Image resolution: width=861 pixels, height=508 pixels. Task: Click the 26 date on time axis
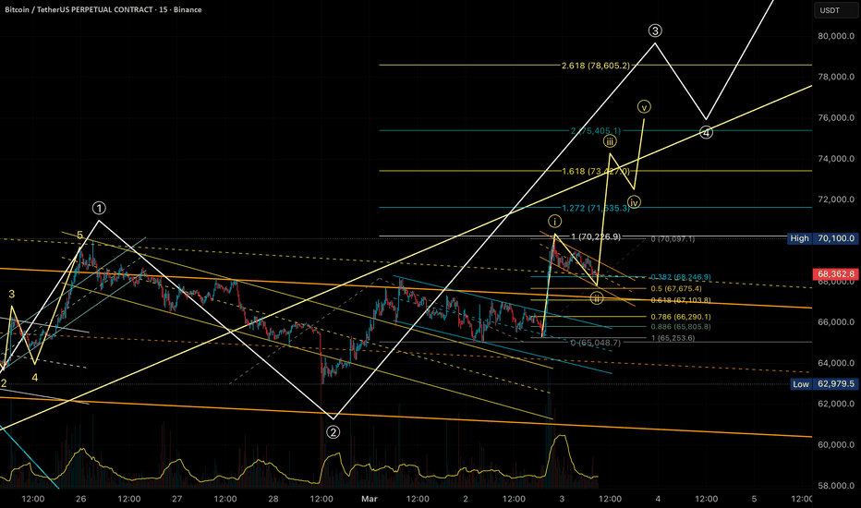click(80, 500)
